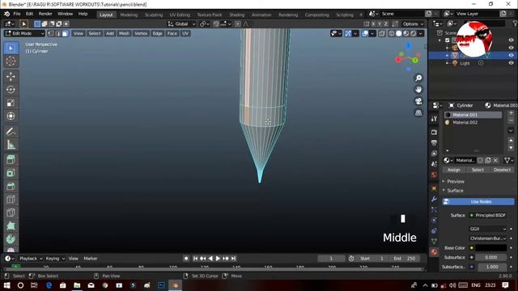Toggle Use Nodes for material

[x=478, y=201]
